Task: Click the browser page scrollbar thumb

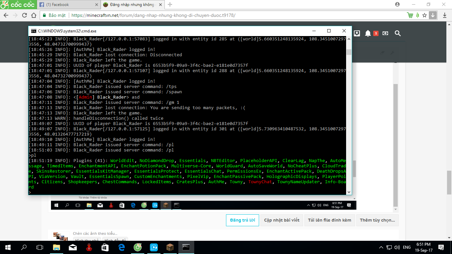Action: coord(450,183)
